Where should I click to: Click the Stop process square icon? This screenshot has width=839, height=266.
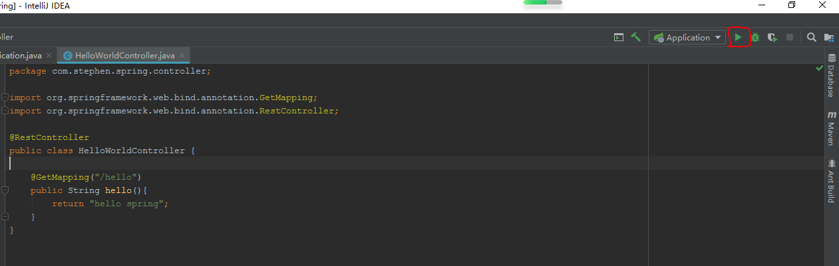(x=790, y=38)
